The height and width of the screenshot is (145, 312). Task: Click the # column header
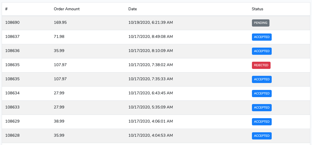[6, 9]
